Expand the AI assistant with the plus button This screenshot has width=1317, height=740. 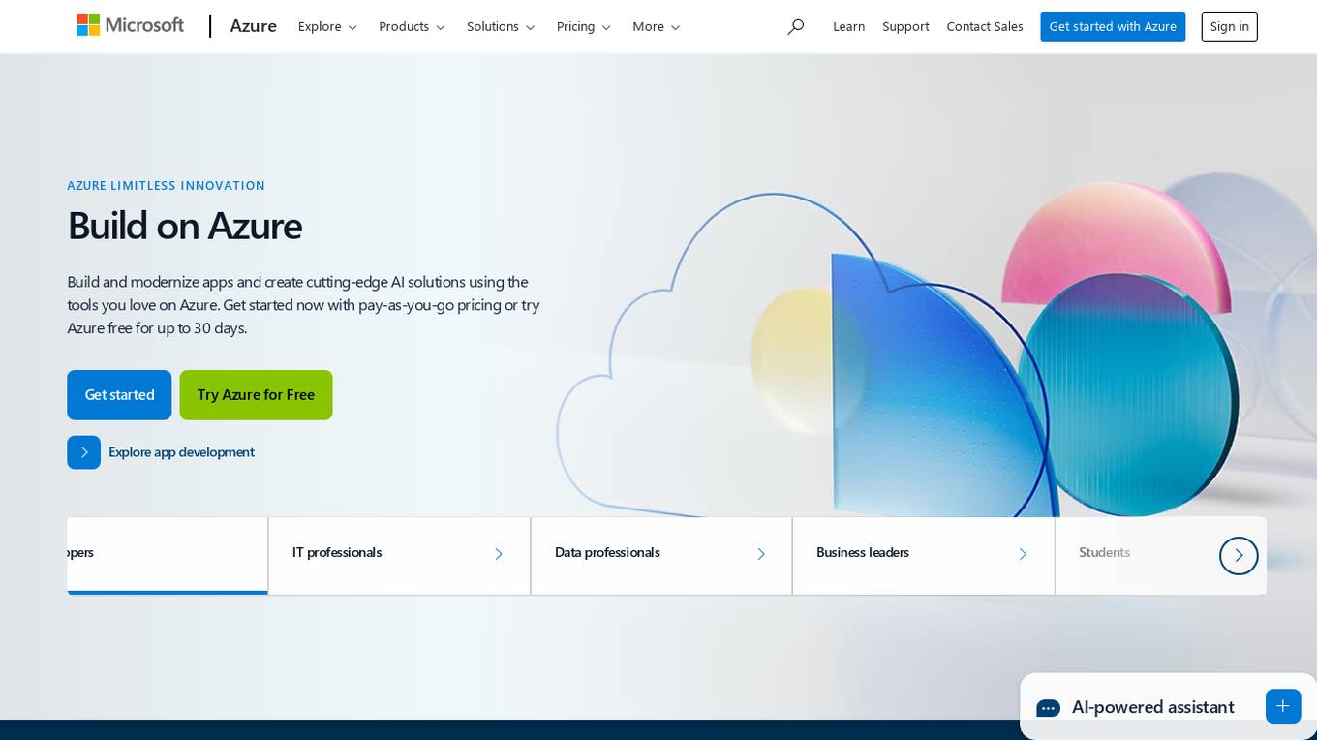(x=1283, y=706)
